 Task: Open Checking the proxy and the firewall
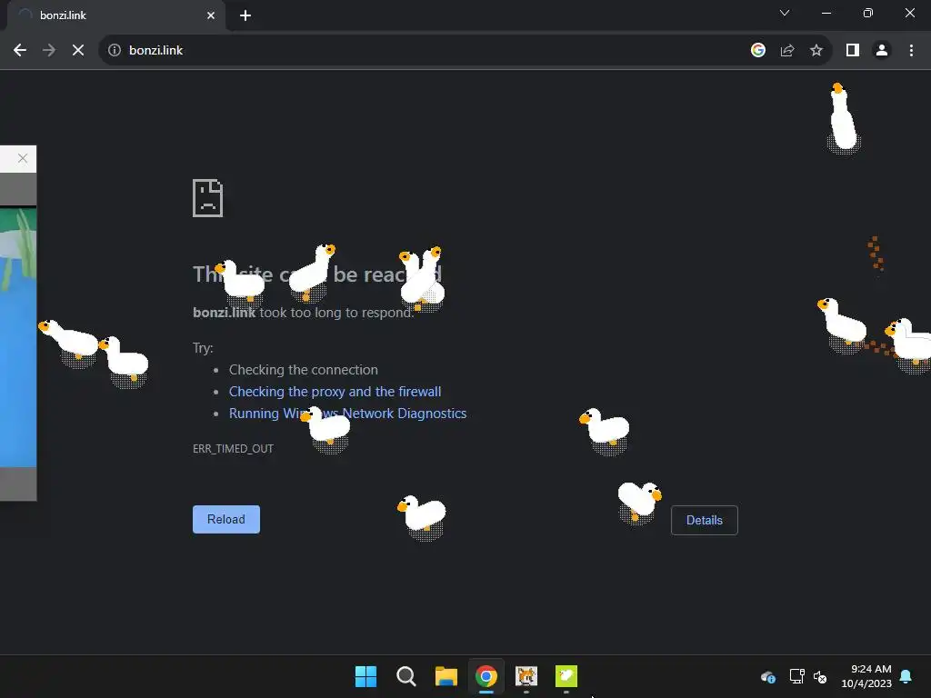coord(335,392)
